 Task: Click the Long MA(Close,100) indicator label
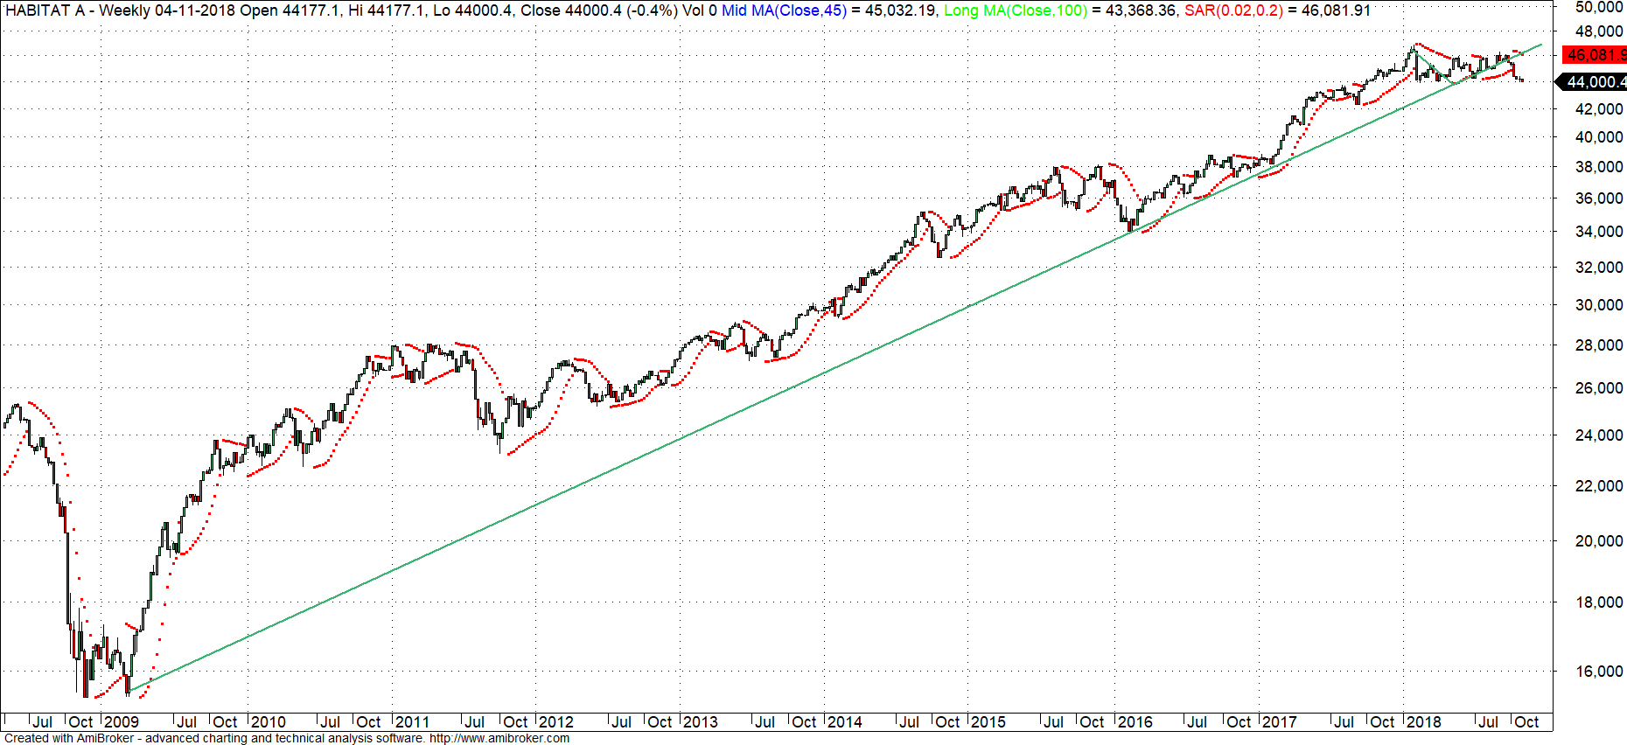click(1016, 10)
